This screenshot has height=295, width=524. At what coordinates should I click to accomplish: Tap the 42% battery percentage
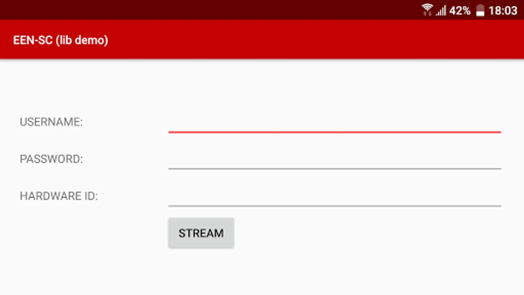point(460,10)
